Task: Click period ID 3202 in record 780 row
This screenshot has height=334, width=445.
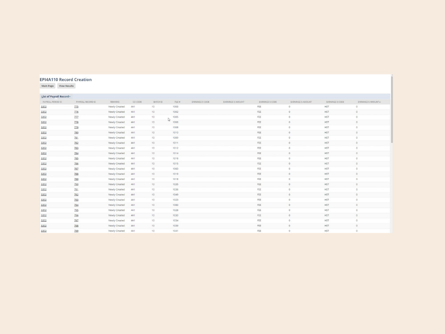Action: point(44,133)
